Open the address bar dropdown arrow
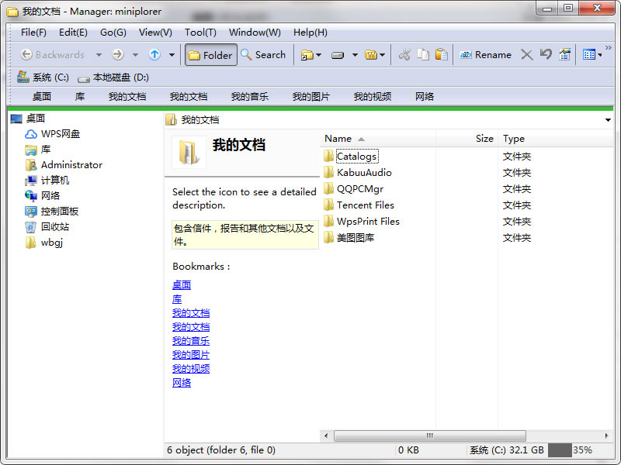 607,119
